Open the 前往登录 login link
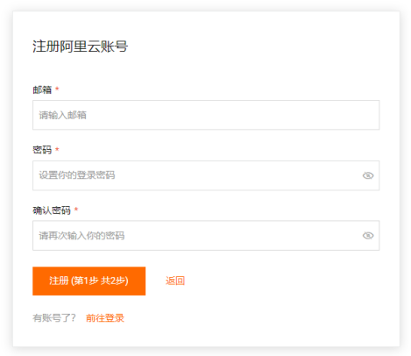 click(x=105, y=318)
